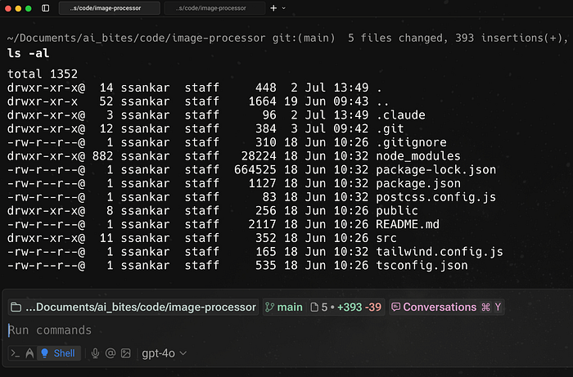Toggle Shell auto-detection lightbulb button
The width and height of the screenshot is (573, 377).
pos(59,353)
